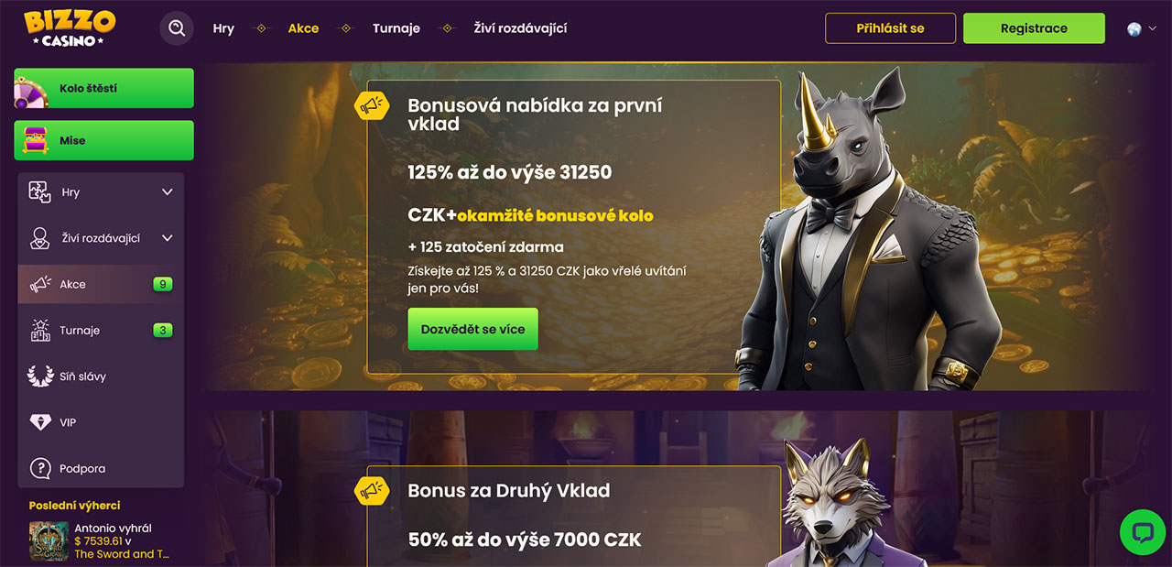Open the search magnifier icon
This screenshot has height=567, width=1172.
coord(177,28)
